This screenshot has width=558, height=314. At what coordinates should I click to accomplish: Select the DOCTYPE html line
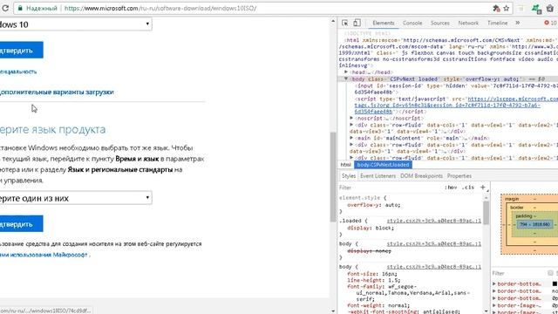pos(367,33)
